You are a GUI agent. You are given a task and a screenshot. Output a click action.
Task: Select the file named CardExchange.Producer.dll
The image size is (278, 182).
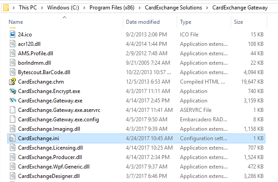pos(50,157)
